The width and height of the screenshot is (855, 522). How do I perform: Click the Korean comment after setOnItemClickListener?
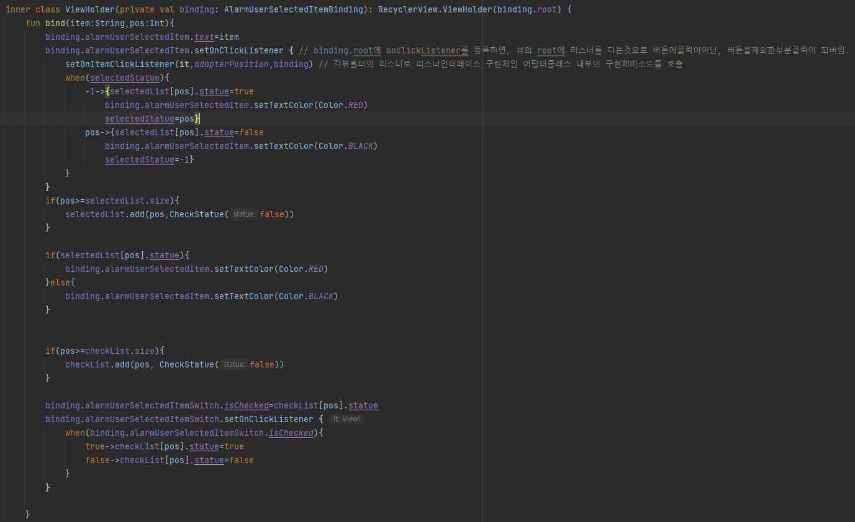(x=500, y=65)
